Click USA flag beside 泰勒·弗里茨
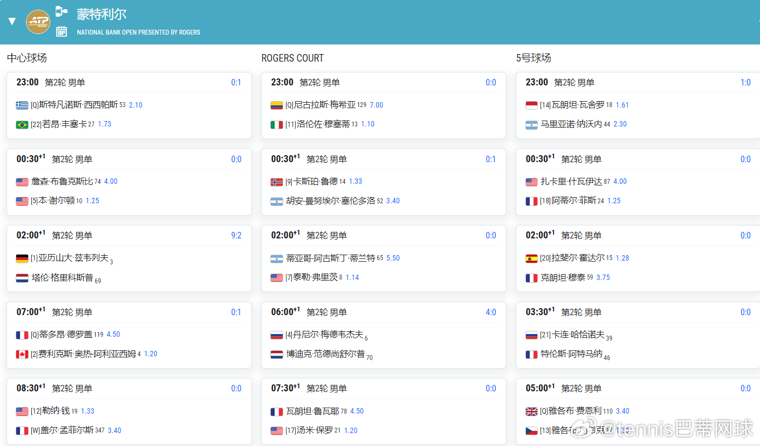This screenshot has width=760, height=446. pyautogui.click(x=277, y=278)
